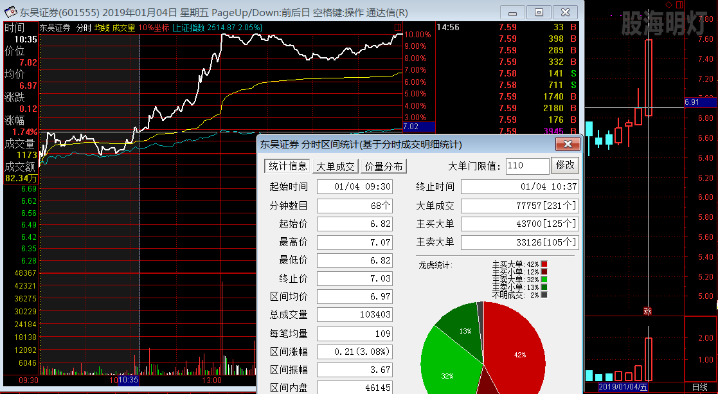Click the 2180 volume tick entry

(553, 108)
